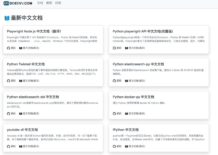This screenshot has width=218, height=155.
Task: Open 官方文档(英文) link for elasticsearch-dsl
Action: 31,114
